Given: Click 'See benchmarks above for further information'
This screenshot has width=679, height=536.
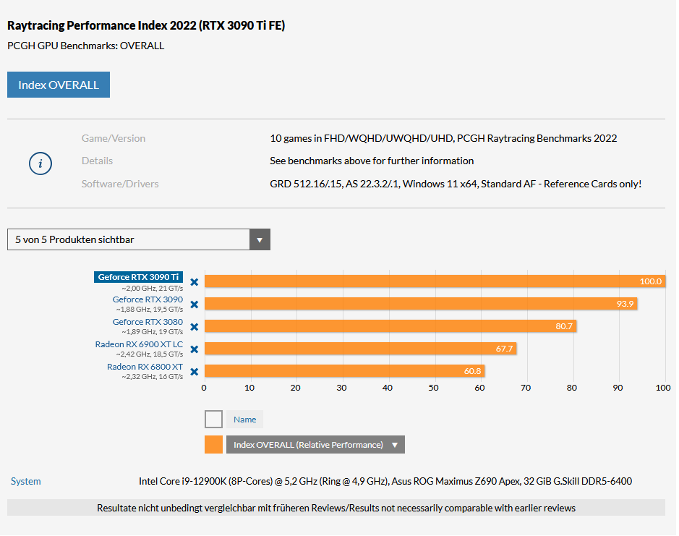Looking at the screenshot, I should point(373,161).
